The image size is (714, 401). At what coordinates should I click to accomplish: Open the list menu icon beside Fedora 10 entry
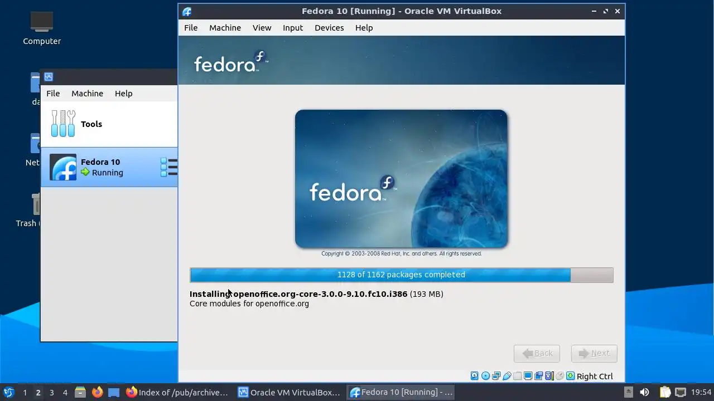click(169, 167)
